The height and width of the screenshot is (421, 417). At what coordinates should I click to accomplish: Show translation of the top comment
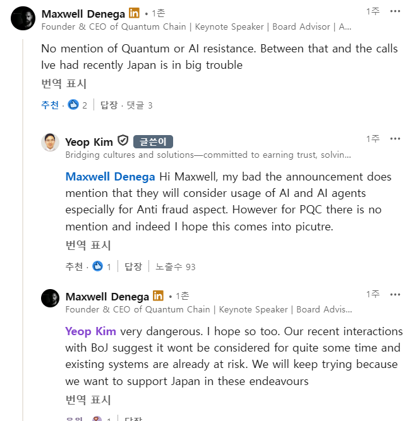click(x=64, y=83)
